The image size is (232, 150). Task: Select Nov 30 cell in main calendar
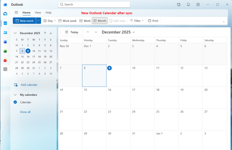[70, 54]
